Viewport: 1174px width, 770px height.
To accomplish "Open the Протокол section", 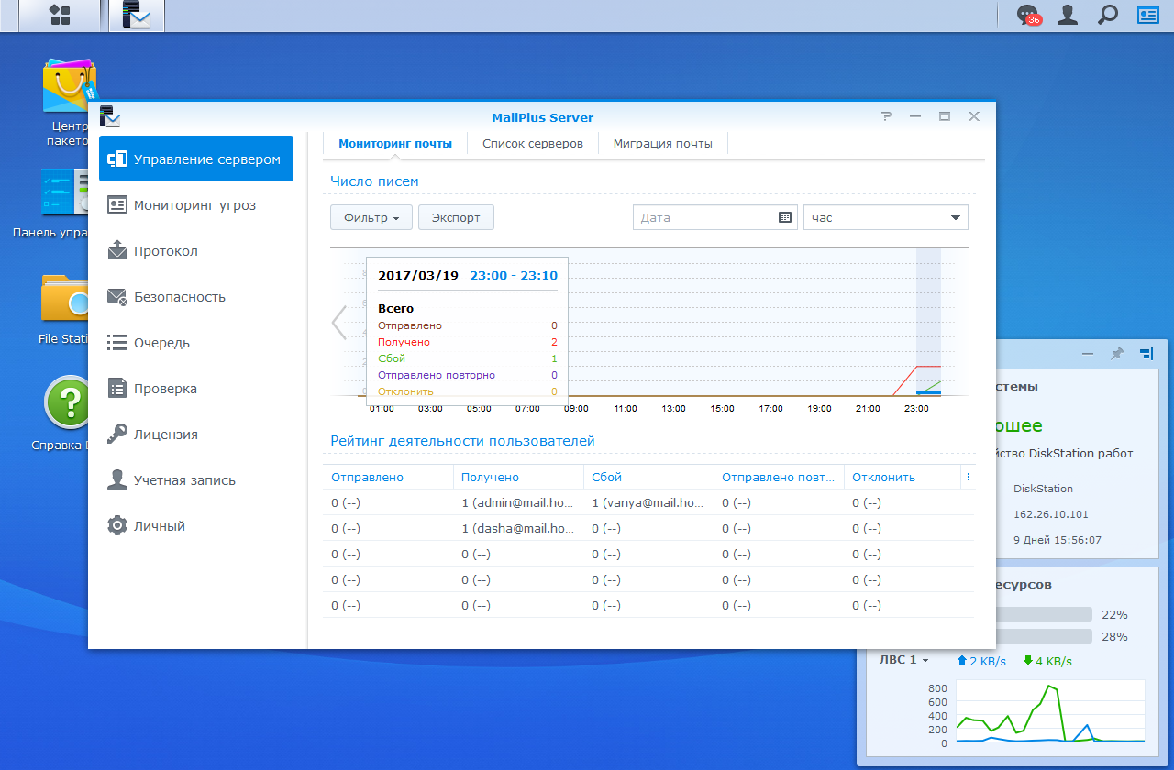I will 196,251.
